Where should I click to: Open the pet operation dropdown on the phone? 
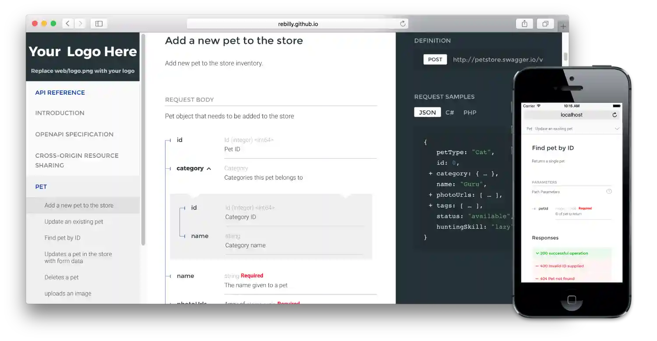tap(617, 128)
